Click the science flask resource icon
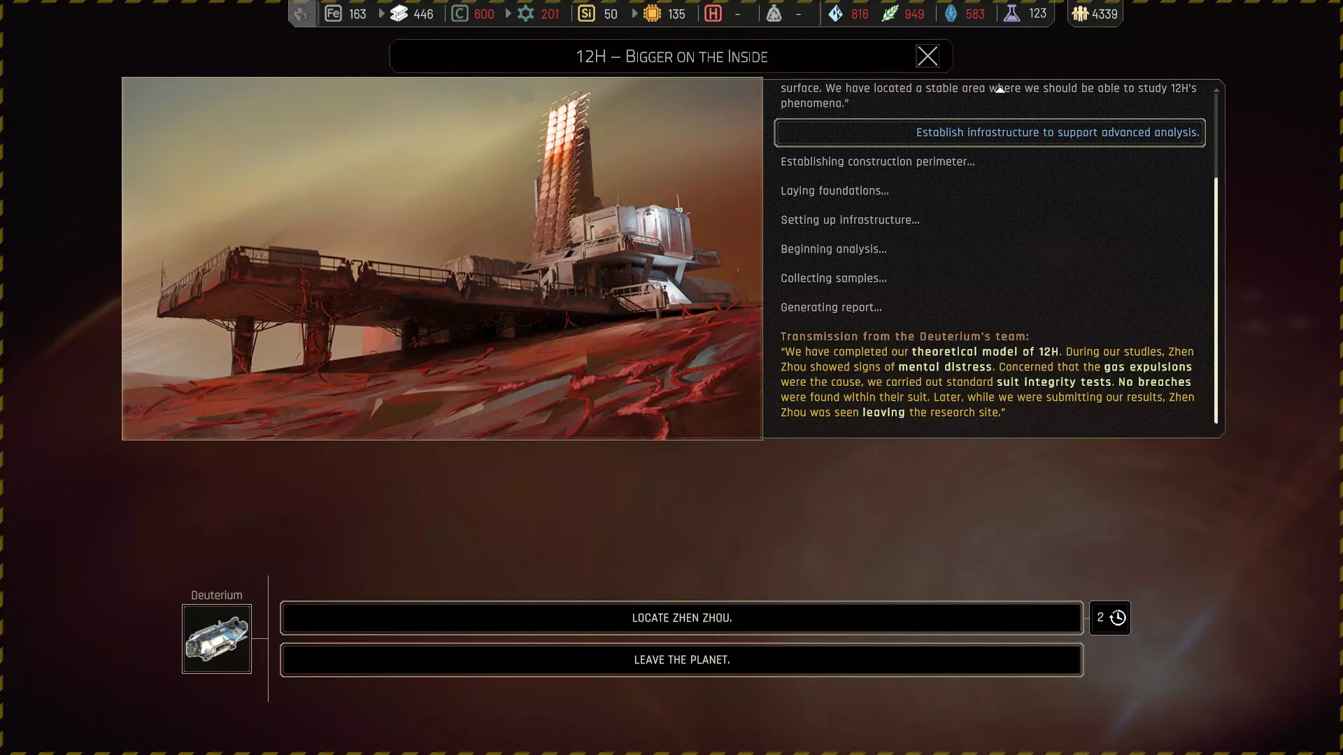The height and width of the screenshot is (755, 1343). point(1011,13)
